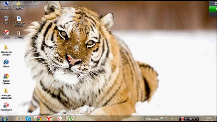
Task: Launch the Google Chrome desktop shortcut
Action: coord(6,79)
